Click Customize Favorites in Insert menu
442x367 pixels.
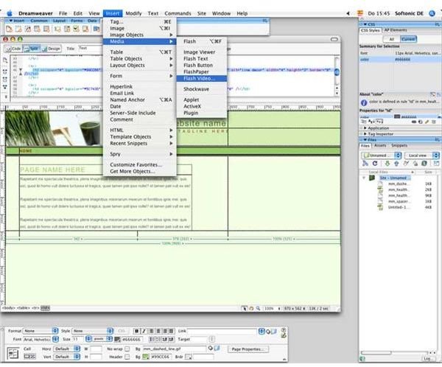139,165
